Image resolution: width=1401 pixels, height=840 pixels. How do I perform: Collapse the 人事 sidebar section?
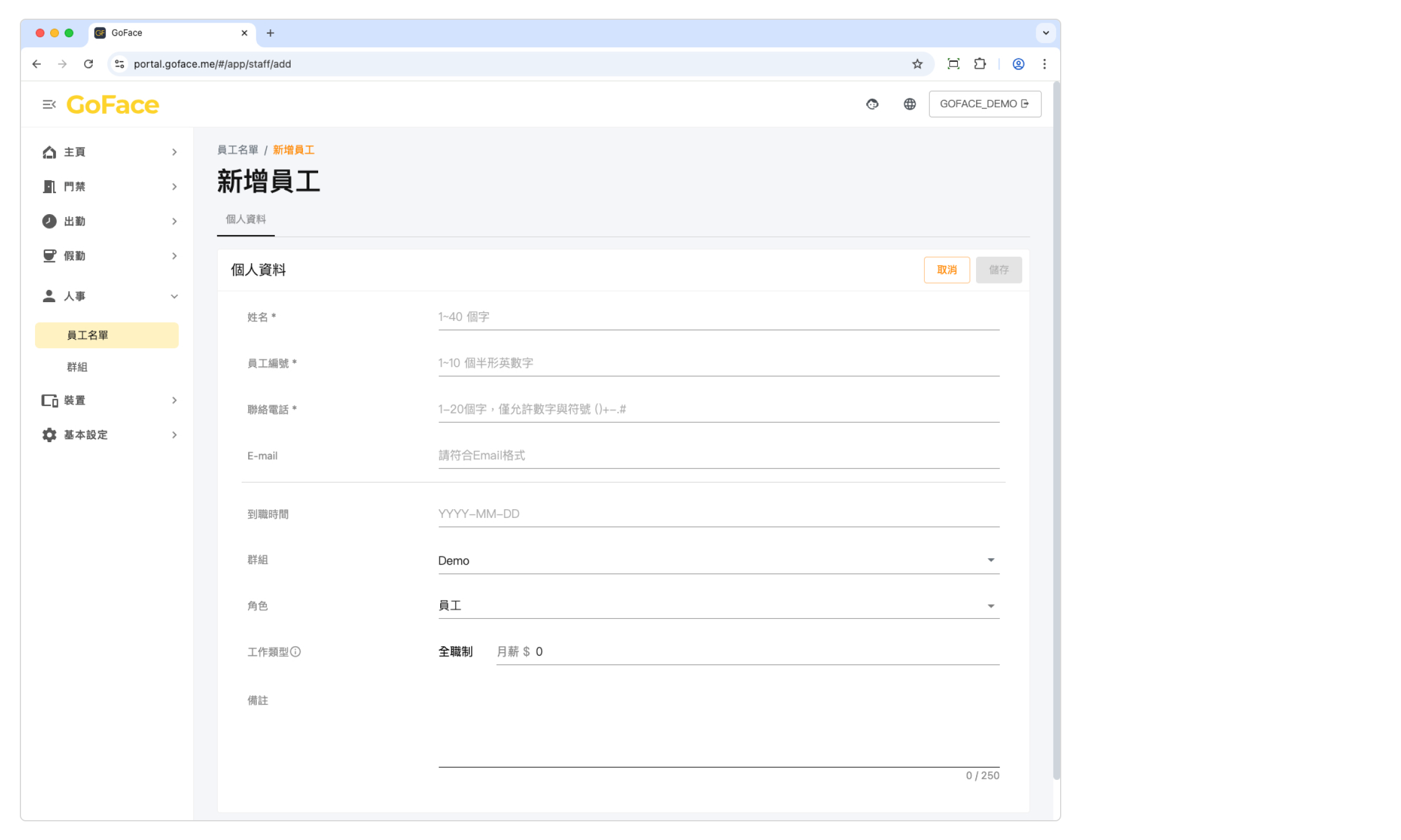pyautogui.click(x=174, y=296)
